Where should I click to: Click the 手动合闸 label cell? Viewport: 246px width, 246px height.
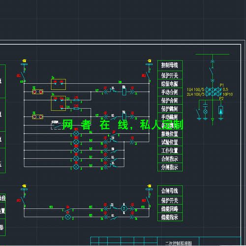click(170, 92)
